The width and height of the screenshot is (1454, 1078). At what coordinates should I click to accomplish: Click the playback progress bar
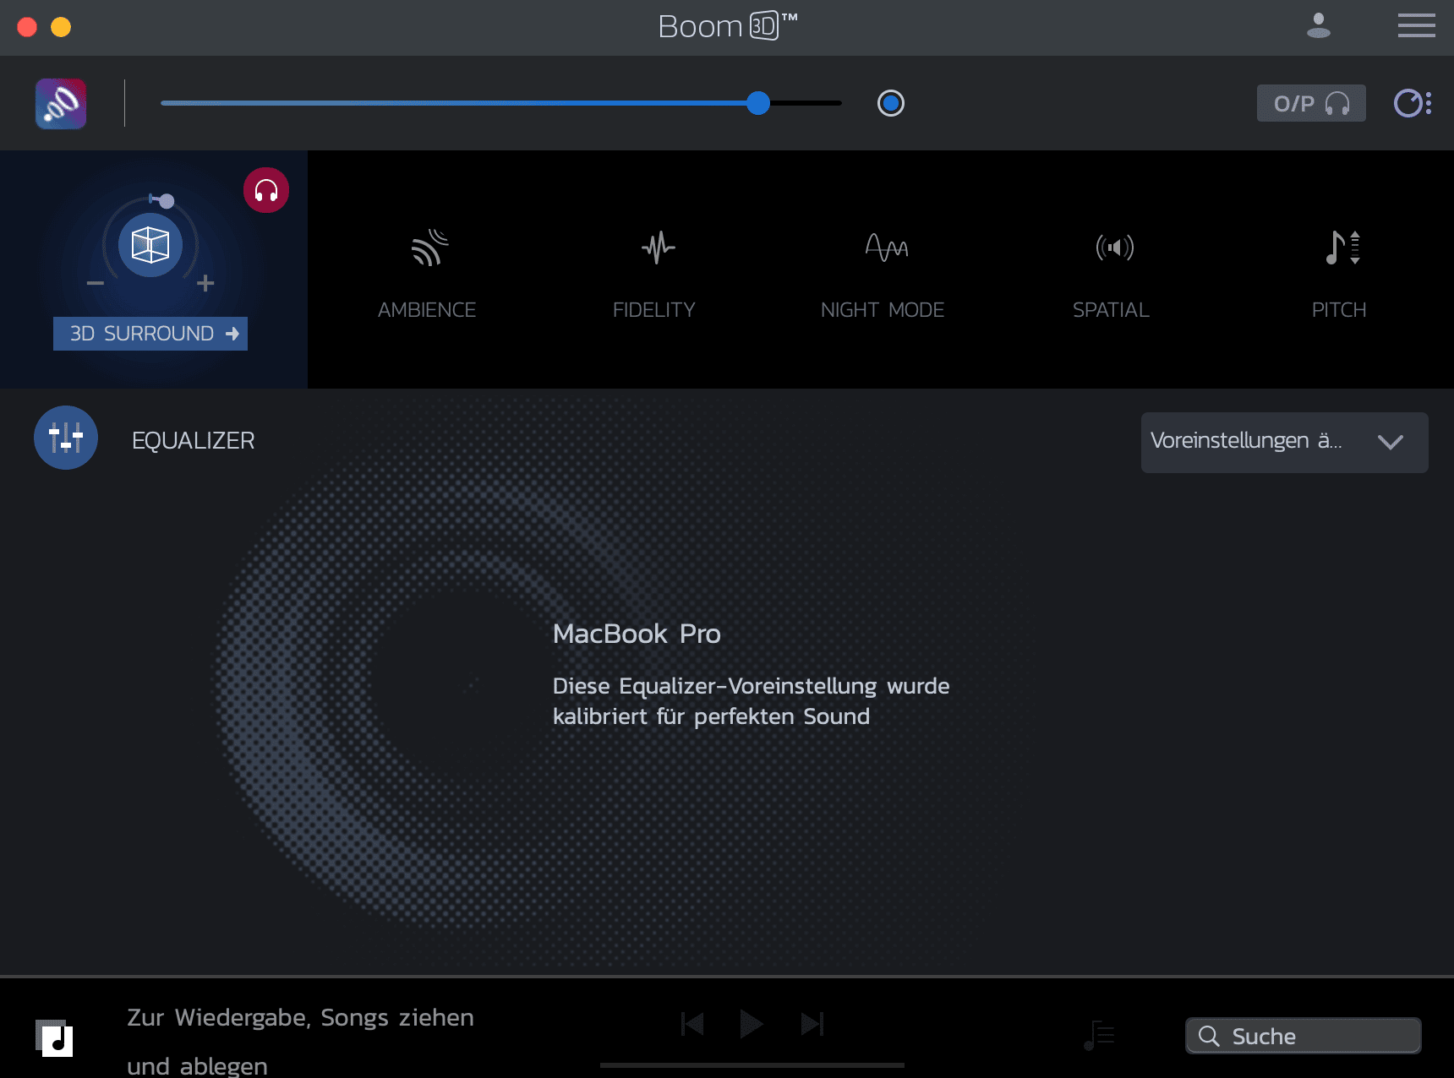[x=752, y=1065]
